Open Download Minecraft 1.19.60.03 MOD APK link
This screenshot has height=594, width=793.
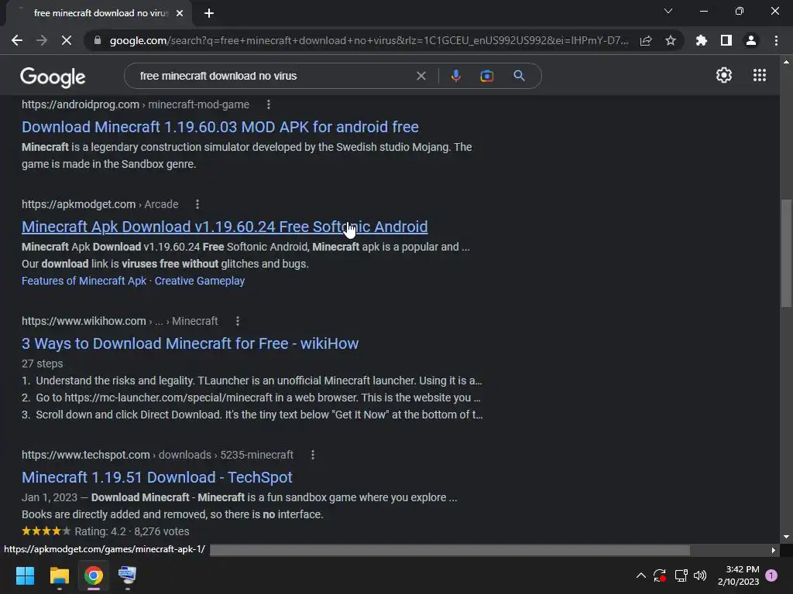(220, 127)
